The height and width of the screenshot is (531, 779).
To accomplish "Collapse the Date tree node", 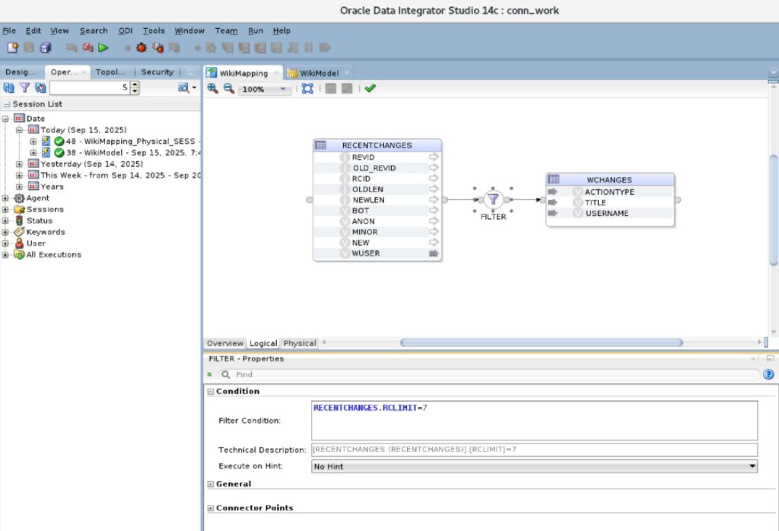I will click(x=5, y=119).
